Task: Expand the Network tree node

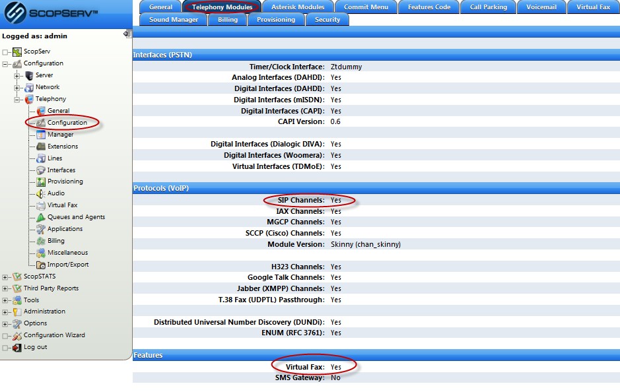Action: point(17,87)
